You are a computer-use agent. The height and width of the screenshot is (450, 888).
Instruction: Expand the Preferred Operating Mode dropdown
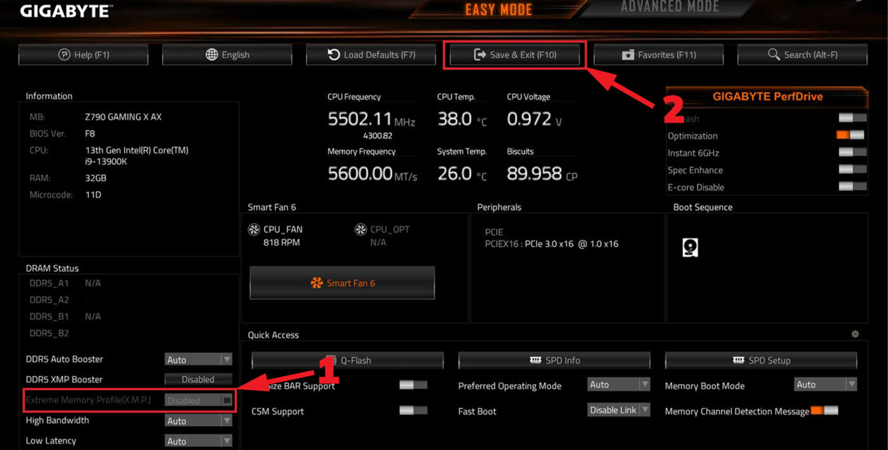(x=618, y=384)
